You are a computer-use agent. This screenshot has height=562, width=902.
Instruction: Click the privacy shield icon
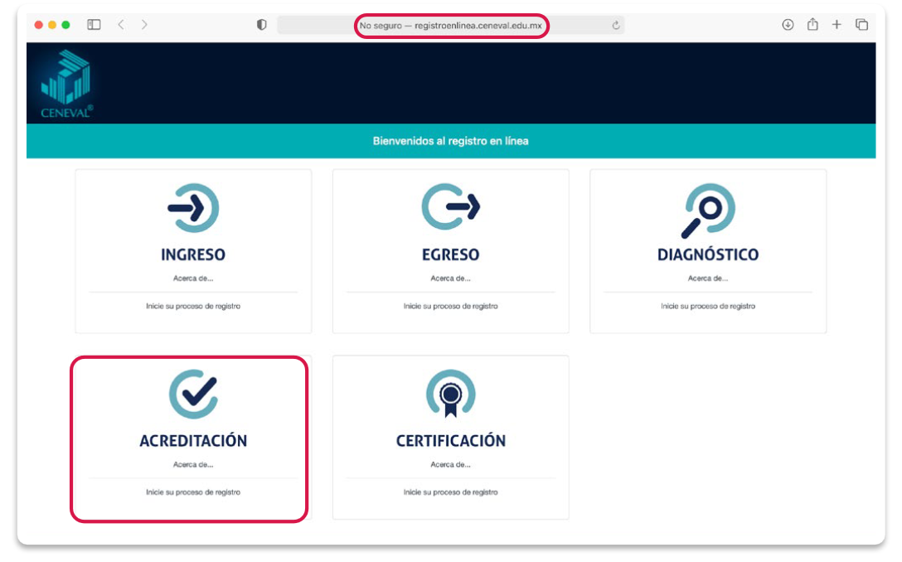point(262,25)
